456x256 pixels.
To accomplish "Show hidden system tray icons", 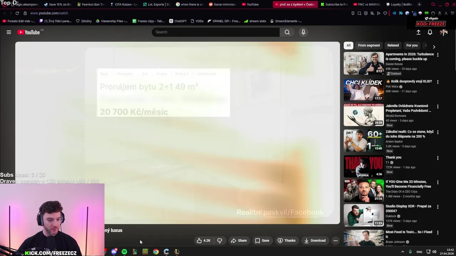I will [x=403, y=252].
